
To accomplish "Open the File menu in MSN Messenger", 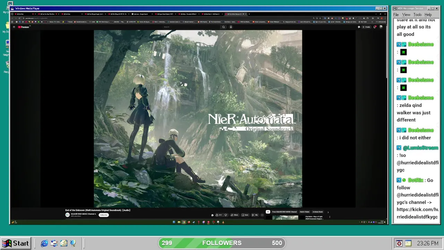I will [x=396, y=15].
